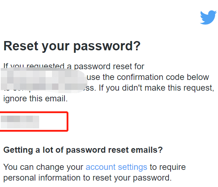Click 'use the confirmation code below' text
This screenshot has width=218, height=187.
148,77
